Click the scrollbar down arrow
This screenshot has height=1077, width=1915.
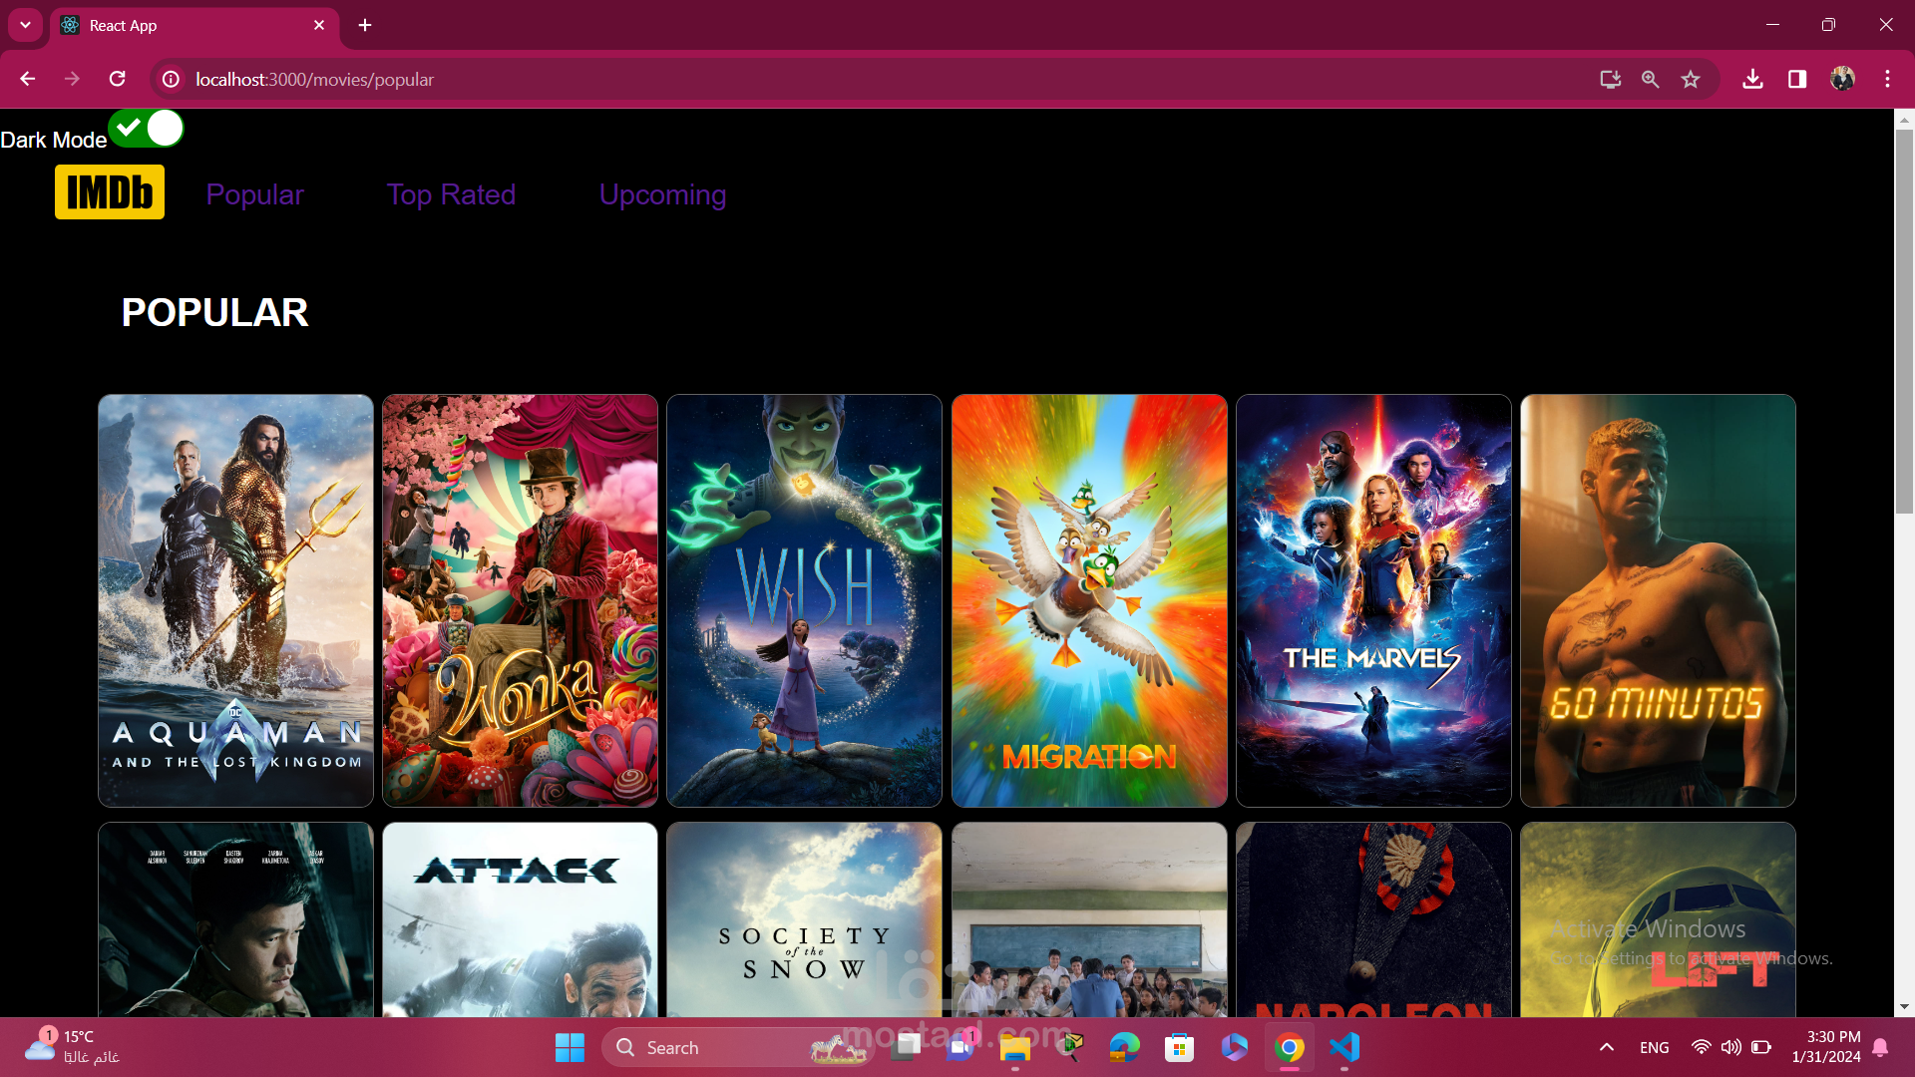click(x=1904, y=1007)
